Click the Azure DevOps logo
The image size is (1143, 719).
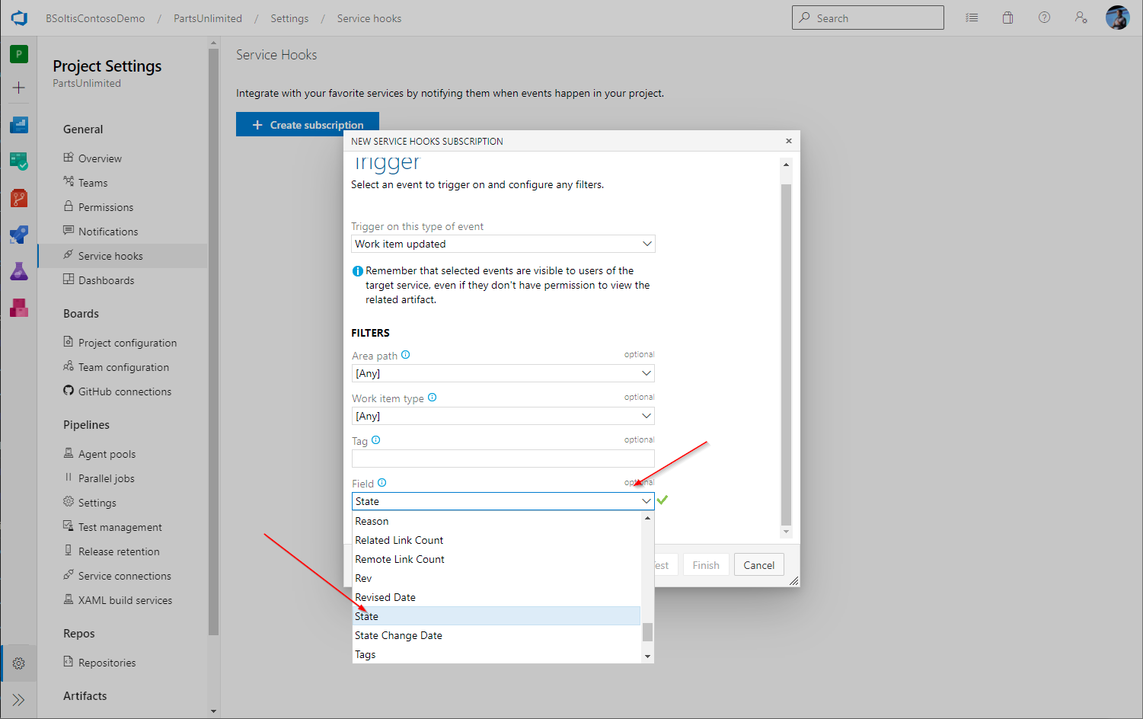click(x=19, y=18)
